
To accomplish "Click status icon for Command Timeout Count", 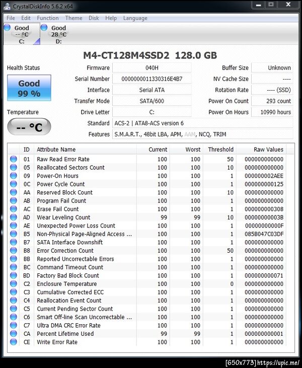I will pos(14,267).
